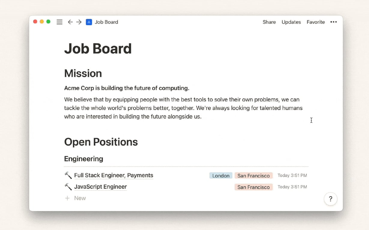Open the help question mark button
This screenshot has width=369, height=230.
(x=330, y=199)
